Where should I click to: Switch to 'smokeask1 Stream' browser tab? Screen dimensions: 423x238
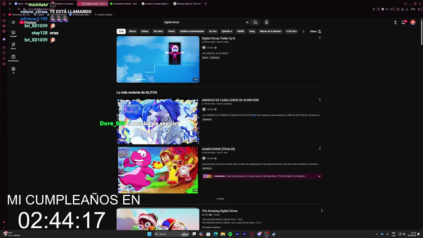click(x=124, y=4)
